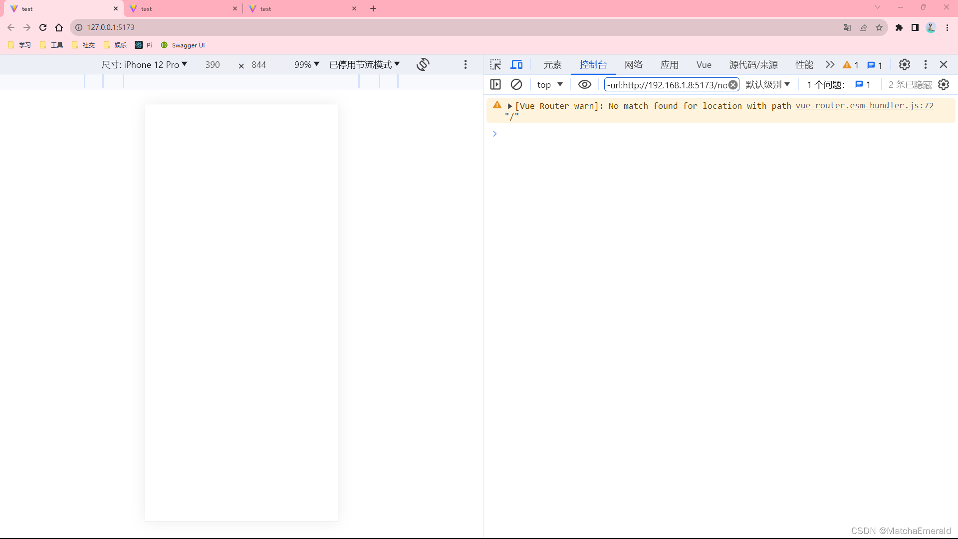Rotate the device viewport orientation
The image size is (958, 539).
[x=423, y=64]
